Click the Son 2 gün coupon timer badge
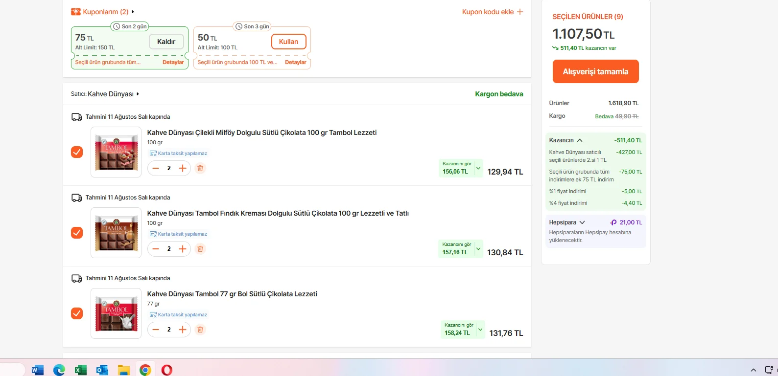This screenshot has width=778, height=376. coord(130,26)
